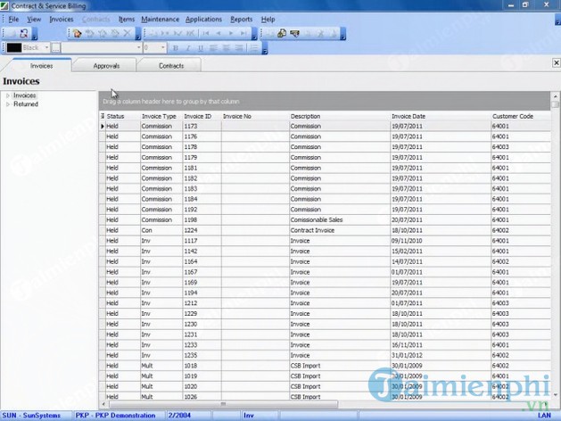The image size is (561, 421).
Task: Click the dark card icon in fourth toolbar
Action: pos(294,34)
